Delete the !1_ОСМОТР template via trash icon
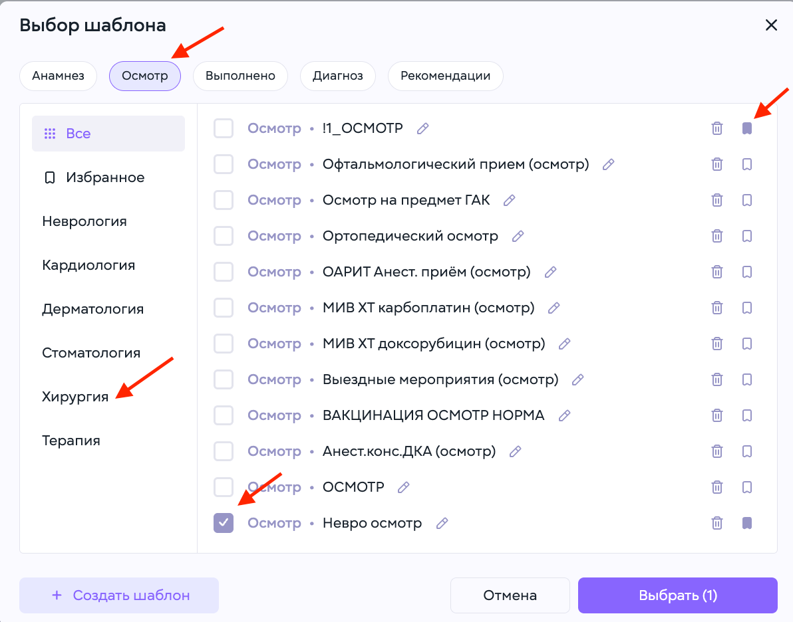The width and height of the screenshot is (793, 622). tap(717, 128)
